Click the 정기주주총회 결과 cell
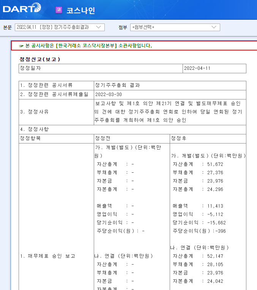The width and height of the screenshot is (257, 290). (x=170, y=85)
